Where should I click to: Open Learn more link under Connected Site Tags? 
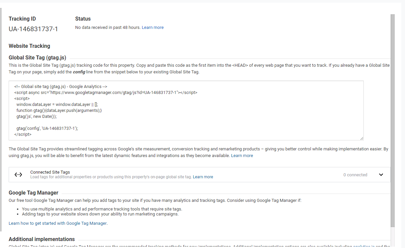[x=203, y=177]
